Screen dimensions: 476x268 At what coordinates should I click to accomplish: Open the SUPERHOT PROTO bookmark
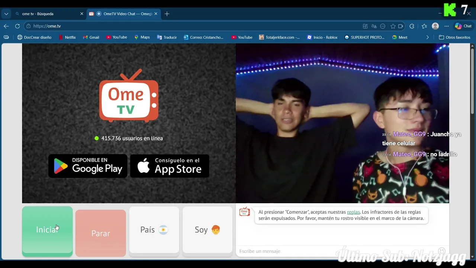point(364,37)
